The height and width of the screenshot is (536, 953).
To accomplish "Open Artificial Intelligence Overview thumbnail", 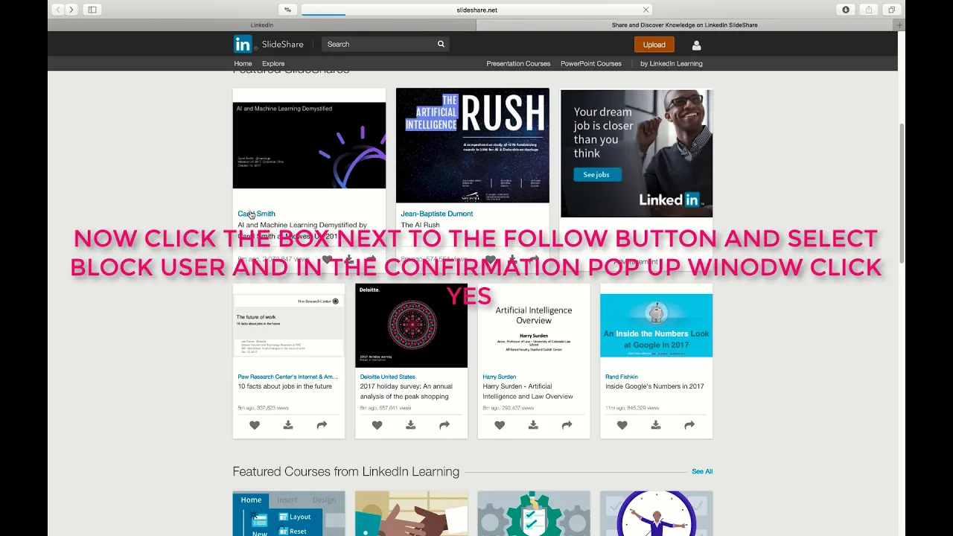I will pyautogui.click(x=534, y=325).
